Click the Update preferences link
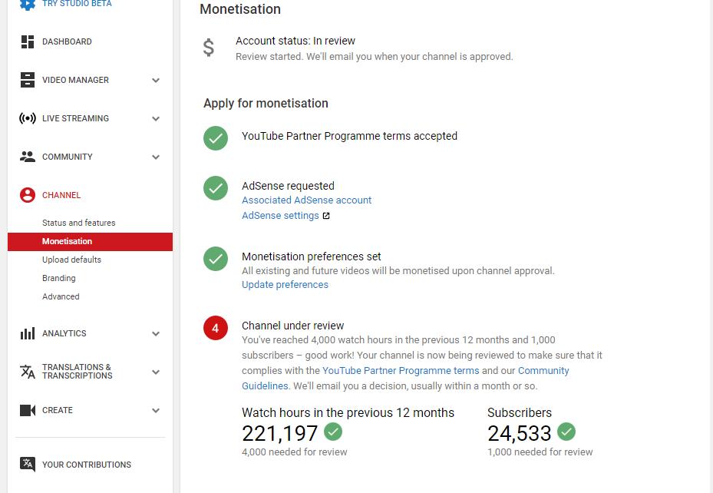Viewport: 713px width, 493px height. [x=285, y=285]
